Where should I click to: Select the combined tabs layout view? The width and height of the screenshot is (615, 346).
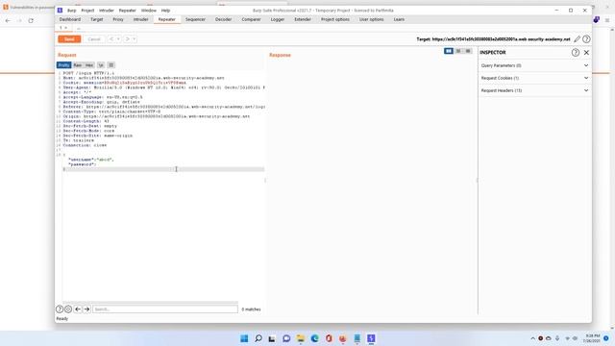(x=468, y=51)
